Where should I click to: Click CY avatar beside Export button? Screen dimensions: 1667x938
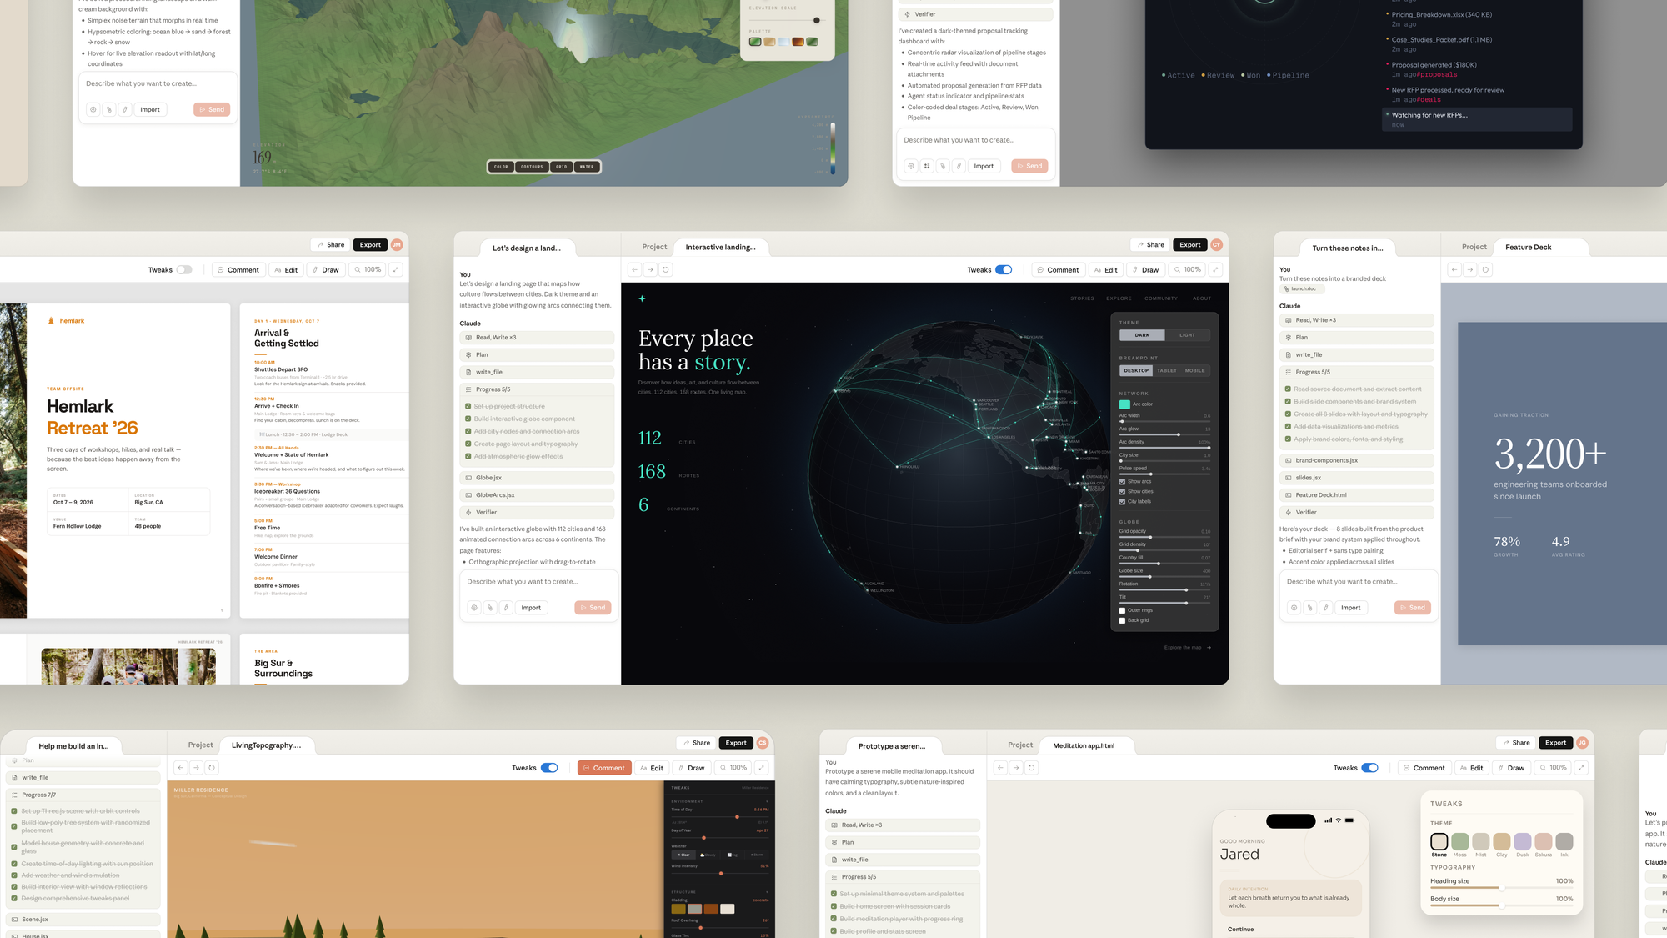pyautogui.click(x=1216, y=245)
